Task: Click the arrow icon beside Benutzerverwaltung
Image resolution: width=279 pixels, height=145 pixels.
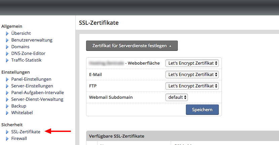Action: tap(7, 40)
